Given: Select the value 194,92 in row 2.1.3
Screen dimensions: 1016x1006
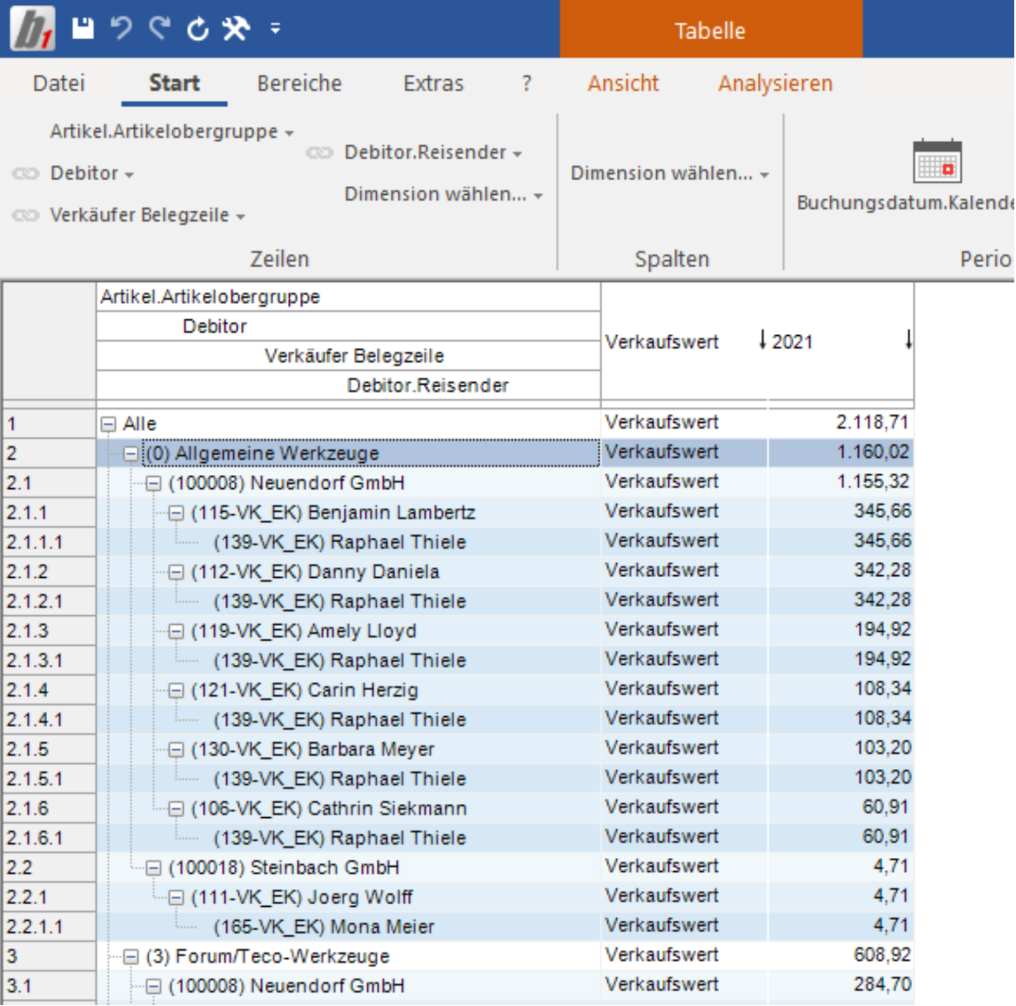Looking at the screenshot, I should pyautogui.click(x=841, y=630).
